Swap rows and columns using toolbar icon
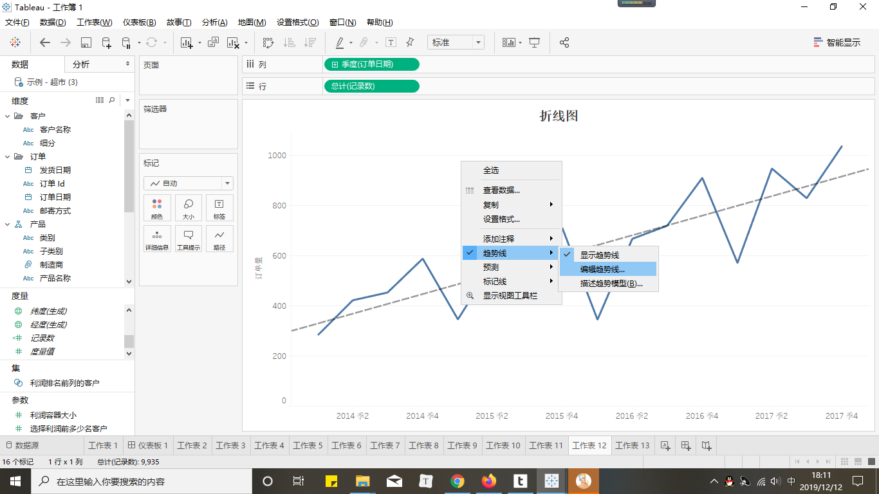 (x=268, y=42)
